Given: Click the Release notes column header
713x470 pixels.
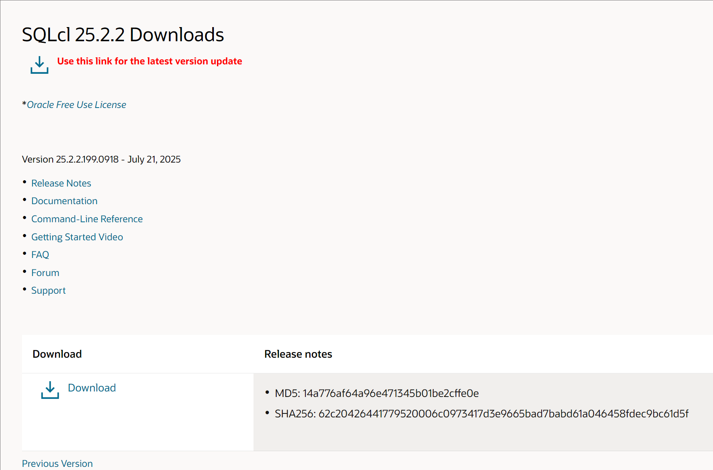Looking at the screenshot, I should pos(298,354).
